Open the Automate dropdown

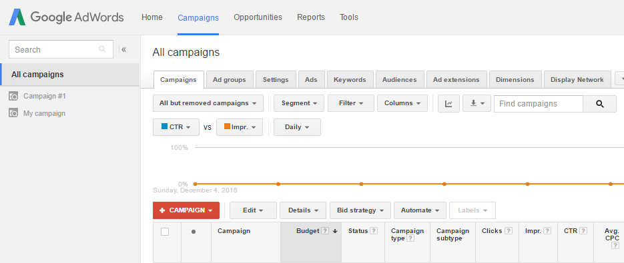(x=420, y=210)
